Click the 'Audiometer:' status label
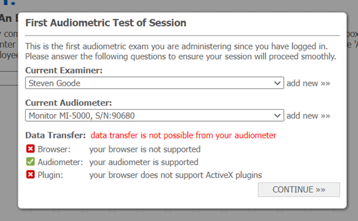The height and width of the screenshot is (221, 358). coord(60,162)
